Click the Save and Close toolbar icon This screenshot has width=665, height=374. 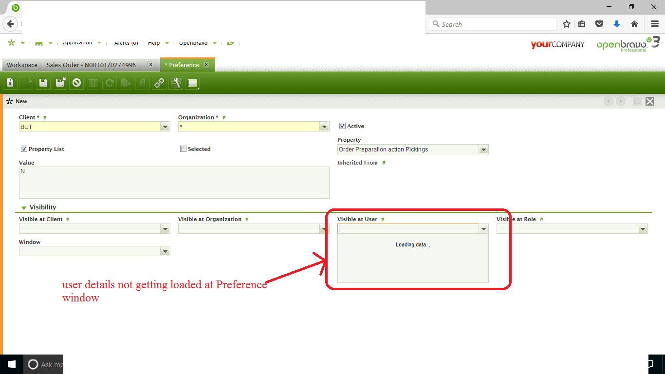[x=60, y=83]
